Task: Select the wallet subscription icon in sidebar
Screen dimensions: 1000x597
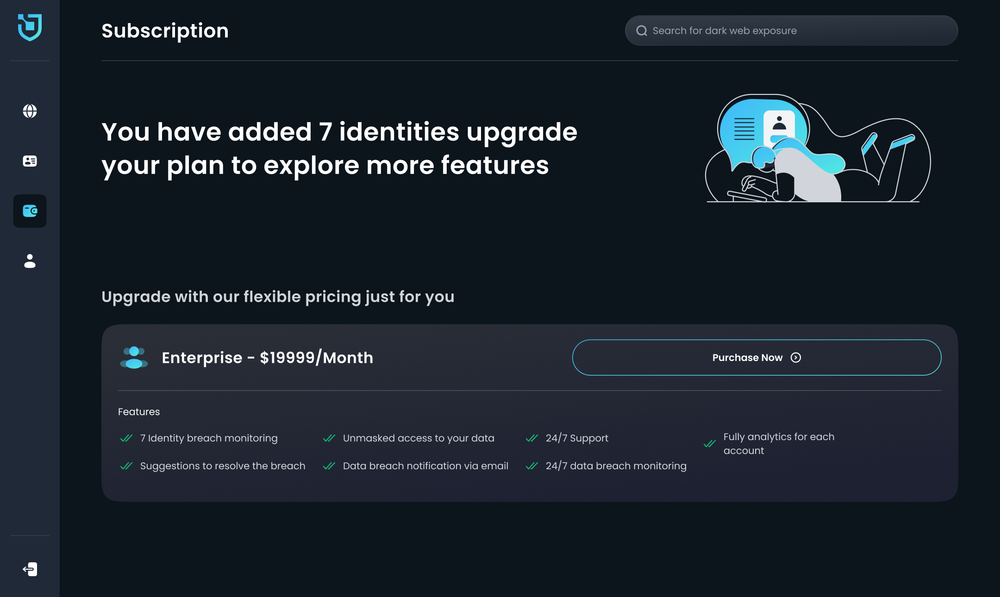Action: (30, 211)
